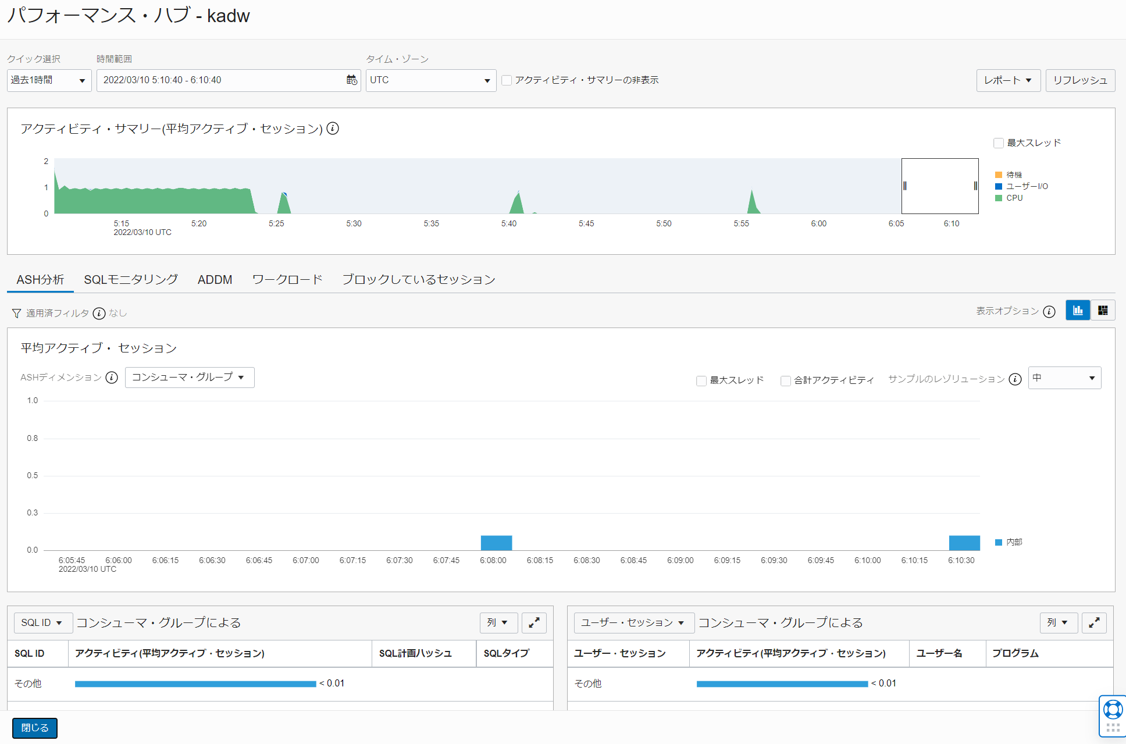Viewport: 1126px width, 744px height.
Task: Click the Refresh button
Action: pyautogui.click(x=1080, y=80)
